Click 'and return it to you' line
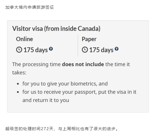The image size is (153, 135). click(46, 100)
